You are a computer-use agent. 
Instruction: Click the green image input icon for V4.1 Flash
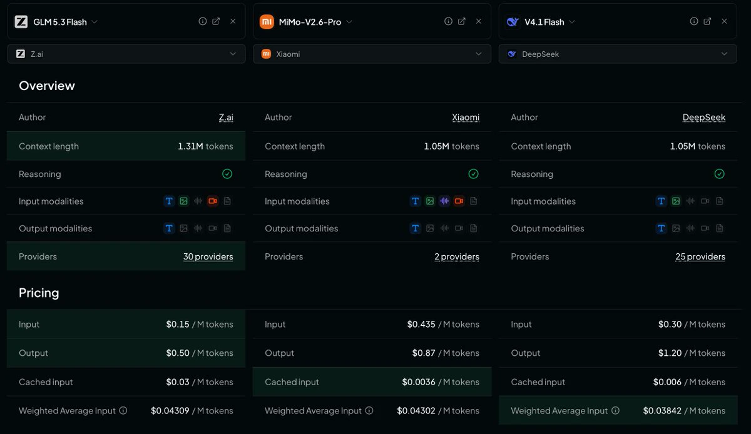(x=676, y=201)
